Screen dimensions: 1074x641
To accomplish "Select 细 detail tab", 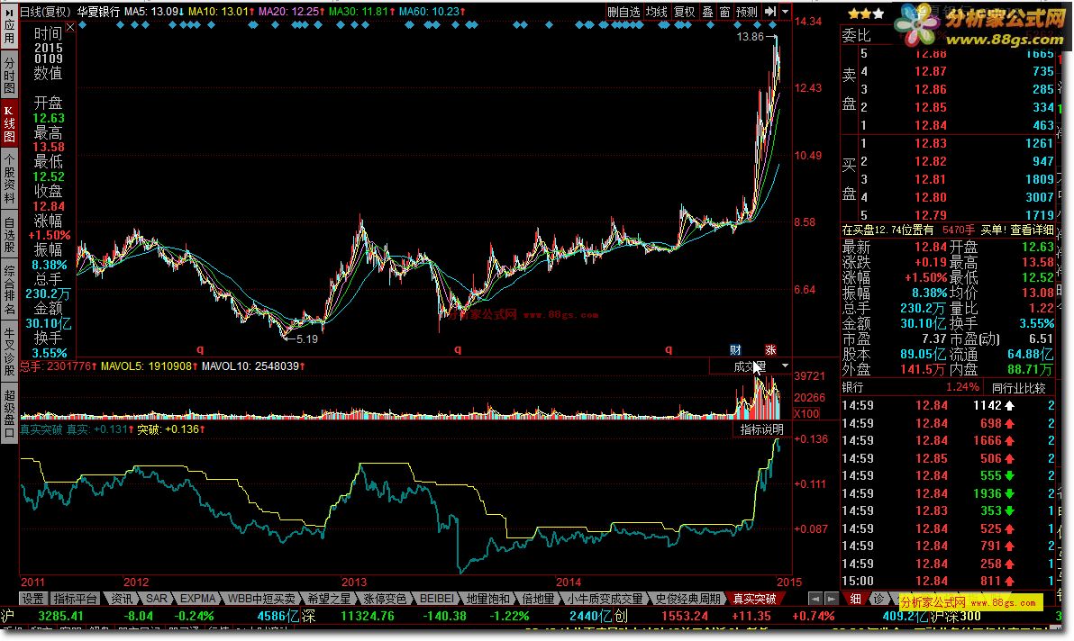I will coord(855,599).
